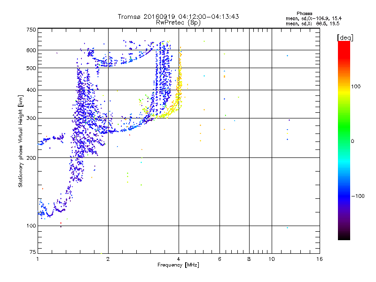Click the y-axis tick label "400"
The width and height of the screenshot is (376, 282).
tap(31, 90)
